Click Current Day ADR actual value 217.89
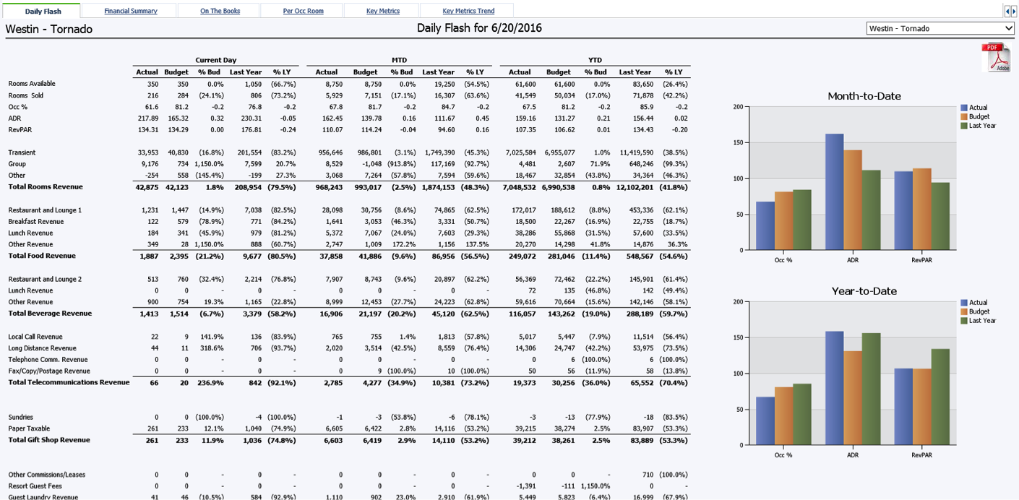This screenshot has height=500, width=1019. 148,118
